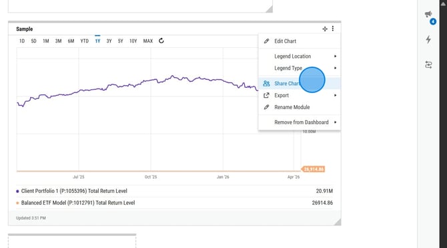
Task: Click the reset zoom refresh icon
Action: pyautogui.click(x=161, y=41)
